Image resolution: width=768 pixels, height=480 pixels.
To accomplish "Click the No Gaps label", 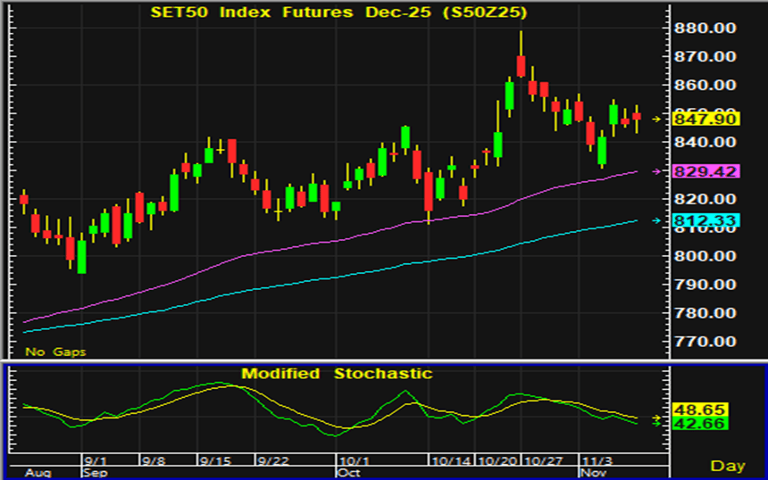I will (55, 352).
